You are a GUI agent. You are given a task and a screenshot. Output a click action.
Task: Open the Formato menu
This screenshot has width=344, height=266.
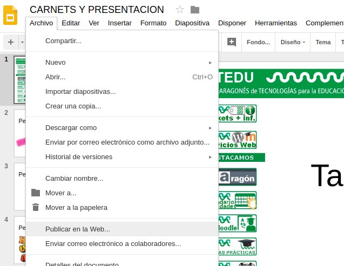pos(153,23)
